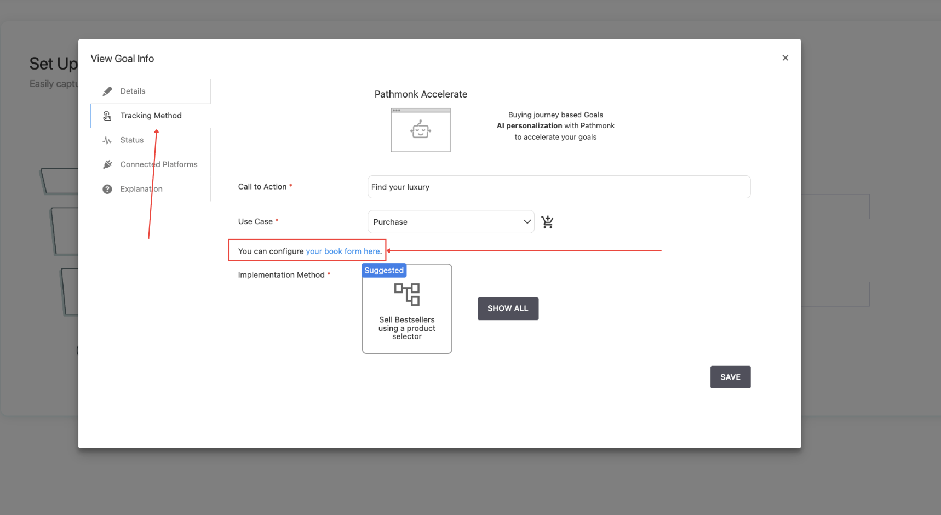Click the 'Buying journey based Goals' text
The image size is (941, 515).
point(555,115)
